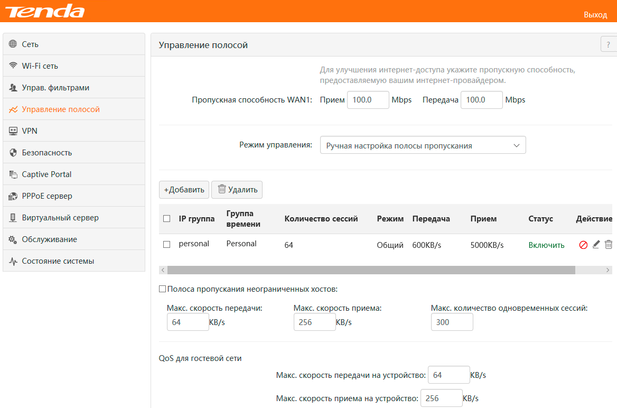The image size is (617, 408).
Task: Open help with the question mark button
Action: point(609,44)
